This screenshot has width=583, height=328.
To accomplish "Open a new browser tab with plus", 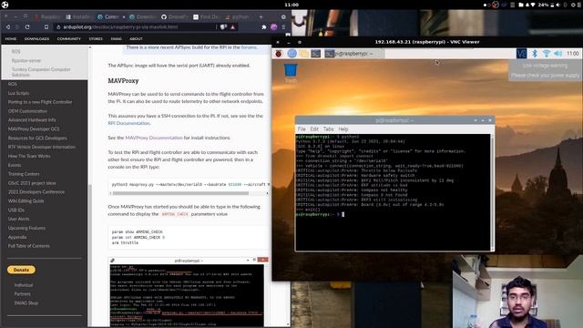I will tap(261, 16).
